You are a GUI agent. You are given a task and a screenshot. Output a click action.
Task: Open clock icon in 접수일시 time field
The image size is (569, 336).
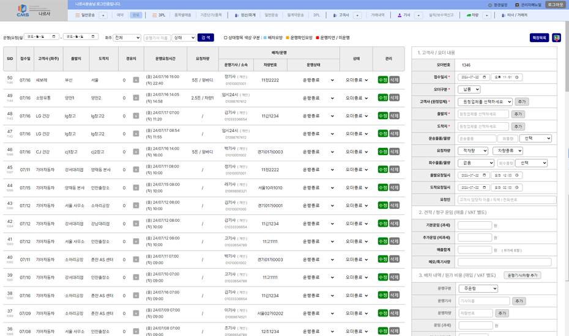click(x=517, y=77)
